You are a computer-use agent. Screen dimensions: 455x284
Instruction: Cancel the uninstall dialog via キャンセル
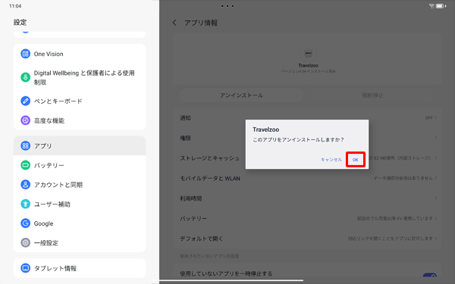point(331,159)
